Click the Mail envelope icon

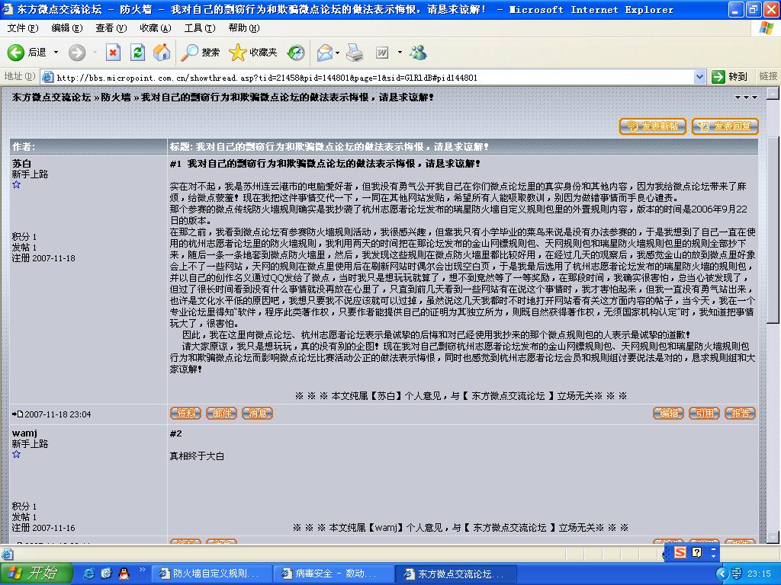click(324, 53)
